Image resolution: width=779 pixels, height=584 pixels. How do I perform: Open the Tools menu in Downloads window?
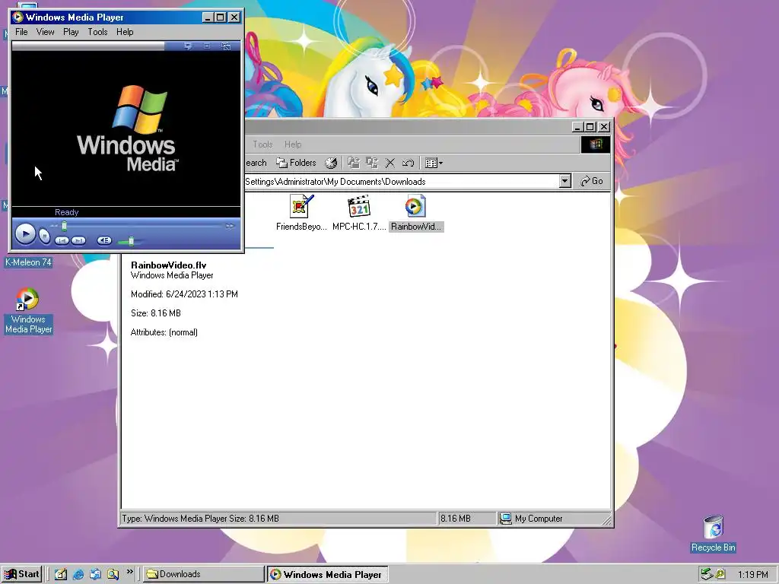point(262,144)
